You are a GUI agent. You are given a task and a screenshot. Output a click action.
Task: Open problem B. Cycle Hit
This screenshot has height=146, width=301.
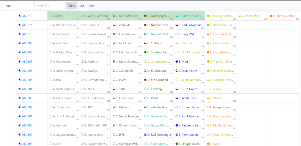pyautogui.click(x=92, y=25)
